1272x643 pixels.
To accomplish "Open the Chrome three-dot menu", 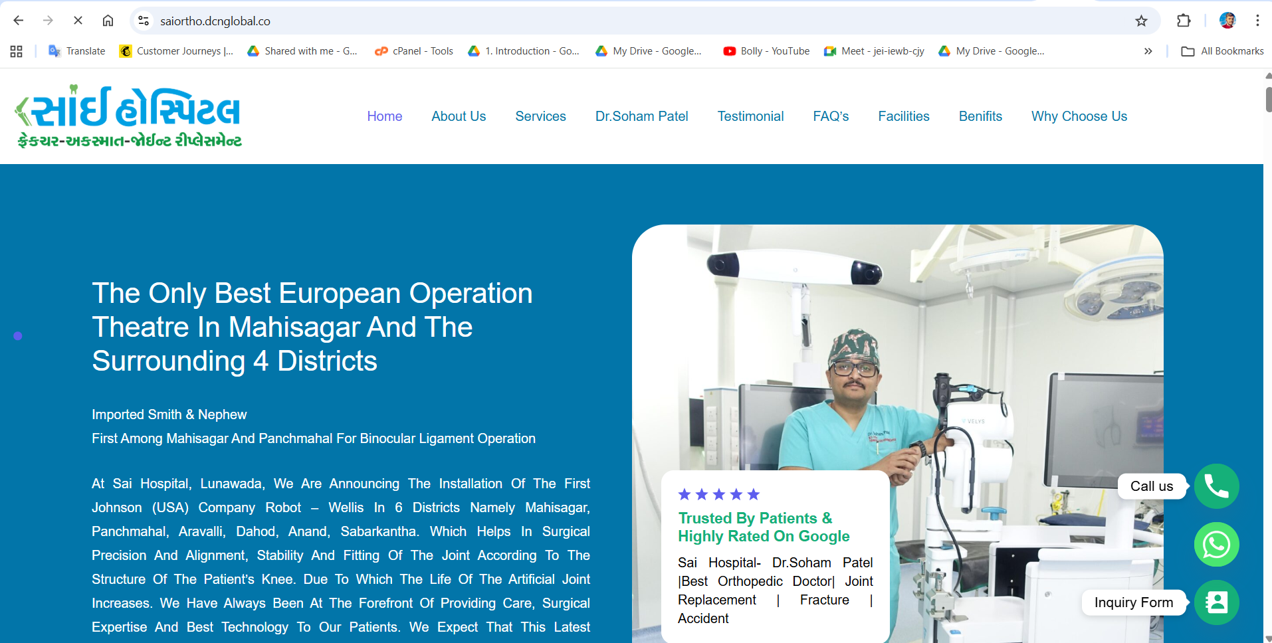I will [1257, 21].
